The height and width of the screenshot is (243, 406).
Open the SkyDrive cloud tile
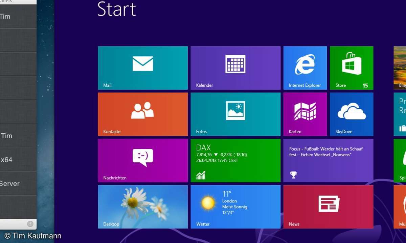(352, 114)
